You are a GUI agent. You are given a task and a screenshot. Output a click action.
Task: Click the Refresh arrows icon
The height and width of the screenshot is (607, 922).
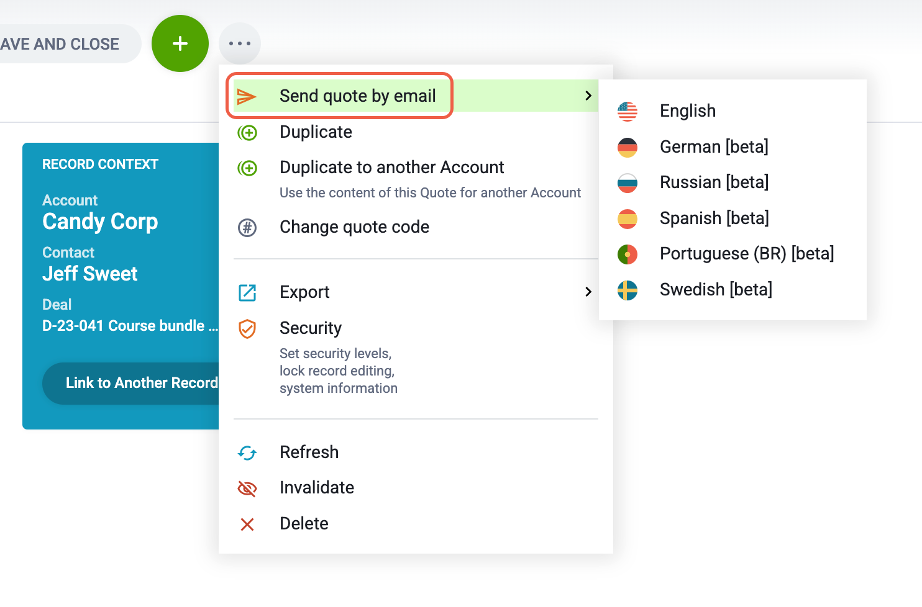pyautogui.click(x=247, y=453)
